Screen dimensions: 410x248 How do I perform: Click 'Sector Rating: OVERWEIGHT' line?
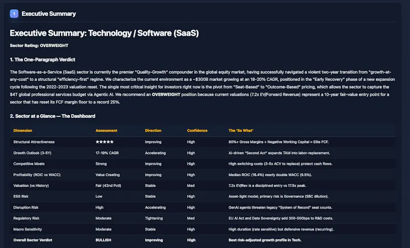coord(39,46)
